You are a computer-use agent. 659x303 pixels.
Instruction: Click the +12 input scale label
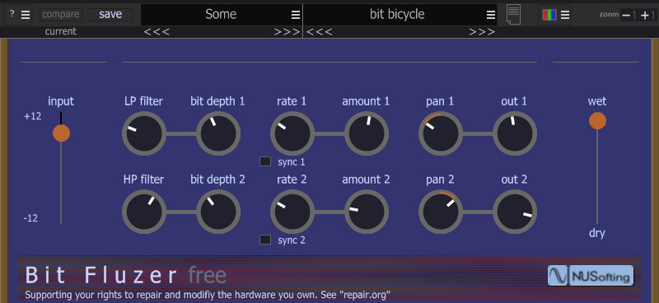point(33,116)
